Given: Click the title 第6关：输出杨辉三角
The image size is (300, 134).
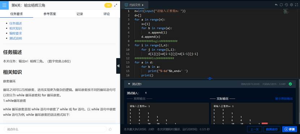Looking at the screenshot, I should point(28,5).
